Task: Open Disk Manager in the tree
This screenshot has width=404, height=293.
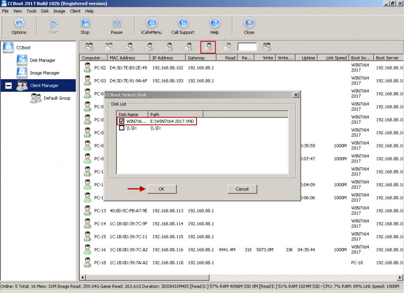Action: click(x=36, y=60)
